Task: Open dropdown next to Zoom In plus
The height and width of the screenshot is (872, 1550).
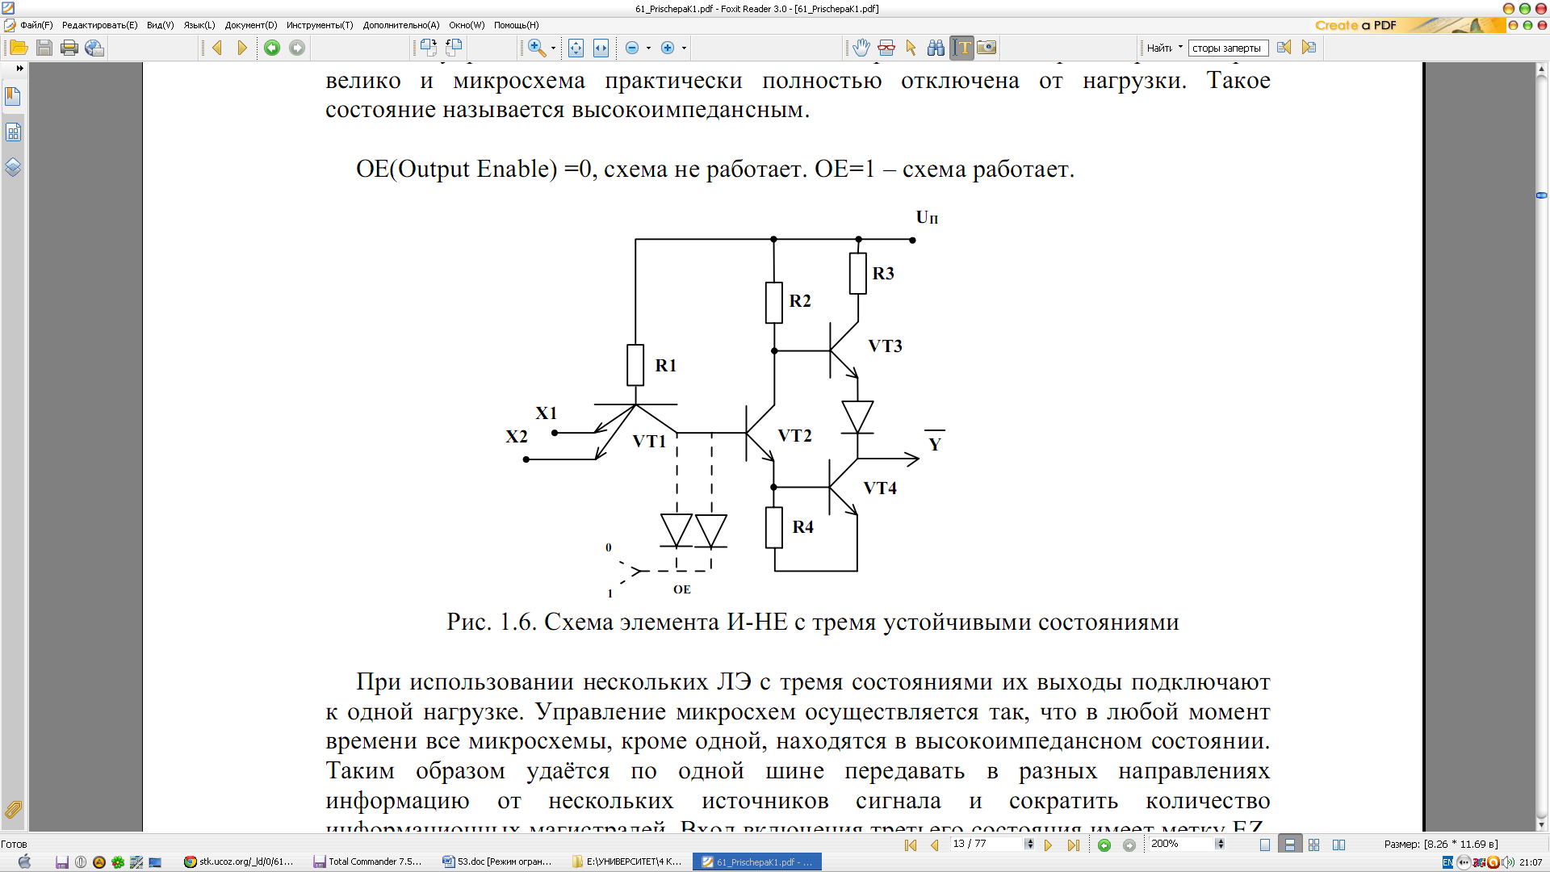Action: point(684,48)
